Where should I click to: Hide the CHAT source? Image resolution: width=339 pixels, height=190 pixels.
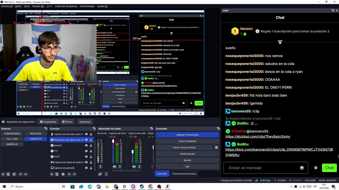click(x=86, y=156)
